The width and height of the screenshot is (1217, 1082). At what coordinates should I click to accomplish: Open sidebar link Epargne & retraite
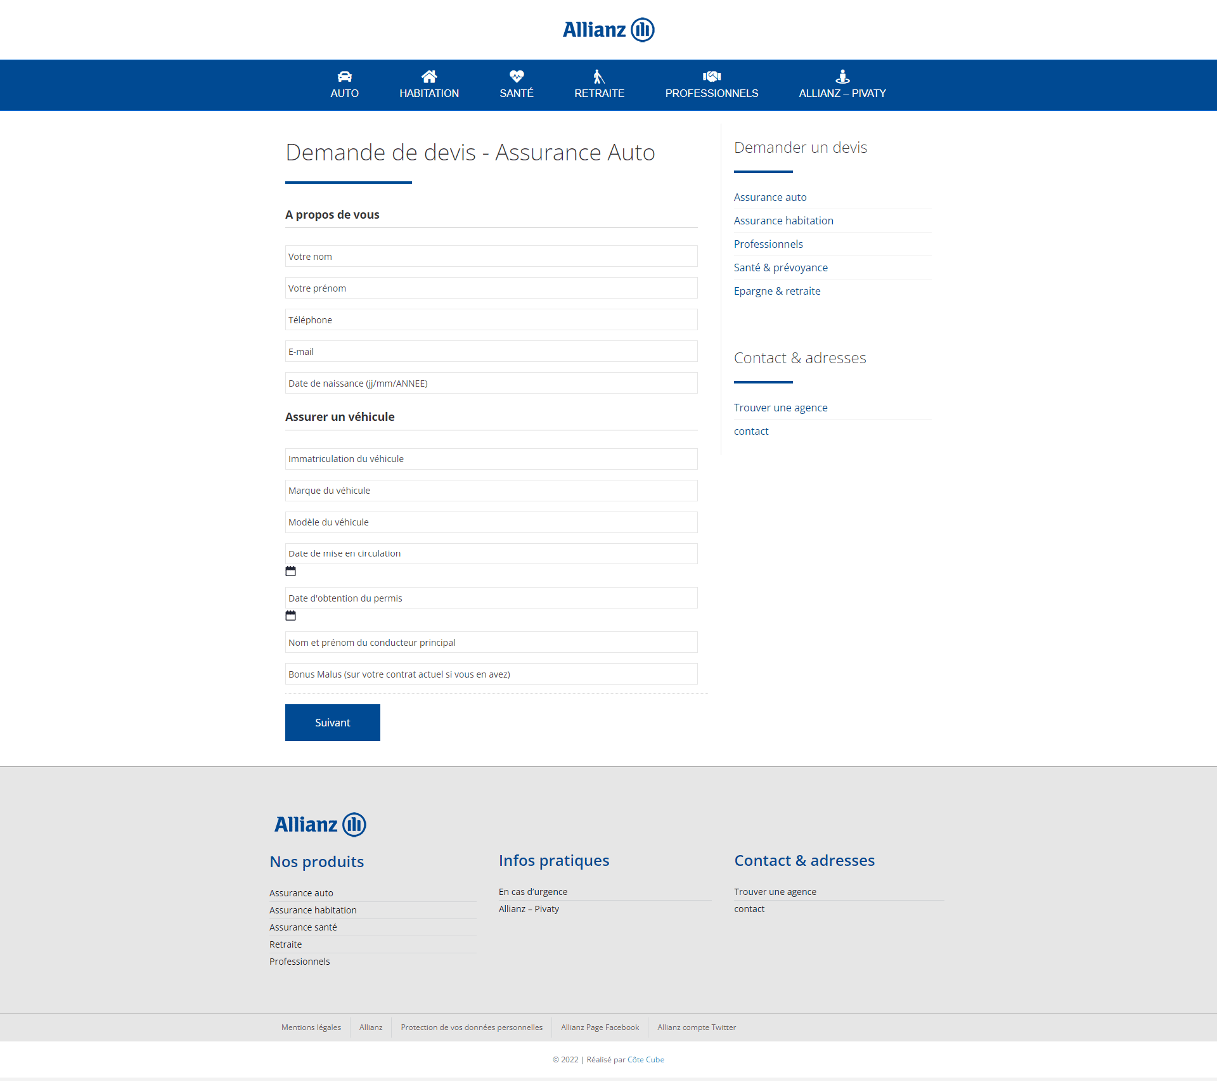click(x=777, y=291)
